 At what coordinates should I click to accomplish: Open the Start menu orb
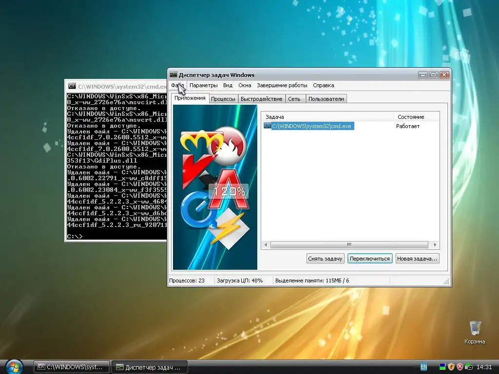click(x=14, y=366)
